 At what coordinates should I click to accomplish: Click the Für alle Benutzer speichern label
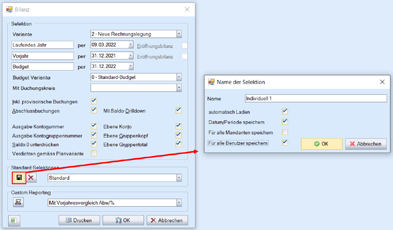pyautogui.click(x=238, y=143)
